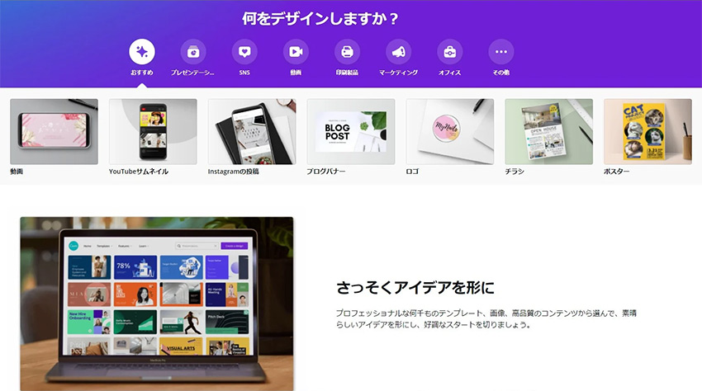Screen dimensions: 702x391
Task: Open the オフィス briefcase icon
Action: click(x=450, y=52)
